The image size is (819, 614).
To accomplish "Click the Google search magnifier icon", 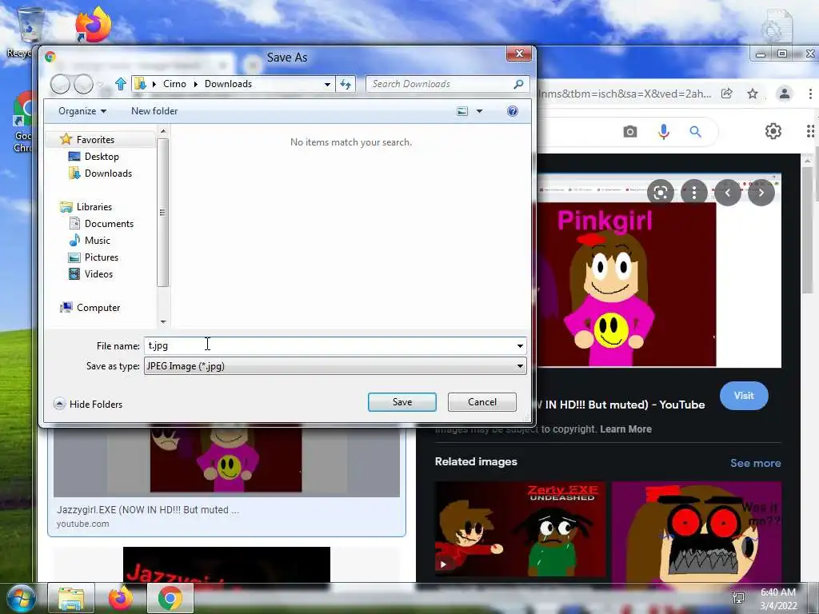I will point(695,132).
